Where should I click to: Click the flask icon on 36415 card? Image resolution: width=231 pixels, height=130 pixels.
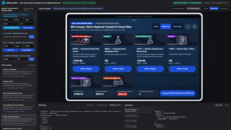coord(150,40)
